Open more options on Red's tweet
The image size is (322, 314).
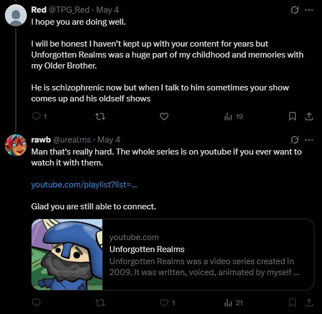[x=309, y=10]
